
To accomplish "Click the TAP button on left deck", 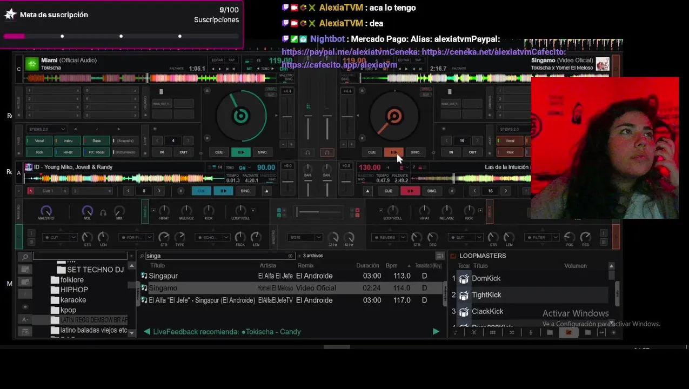I will click(231, 60).
